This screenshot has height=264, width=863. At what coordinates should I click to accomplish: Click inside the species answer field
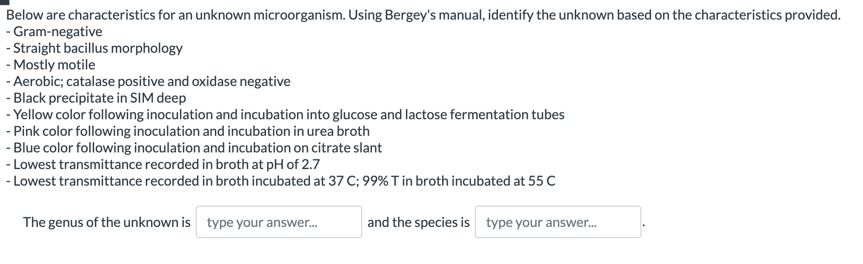click(x=557, y=222)
